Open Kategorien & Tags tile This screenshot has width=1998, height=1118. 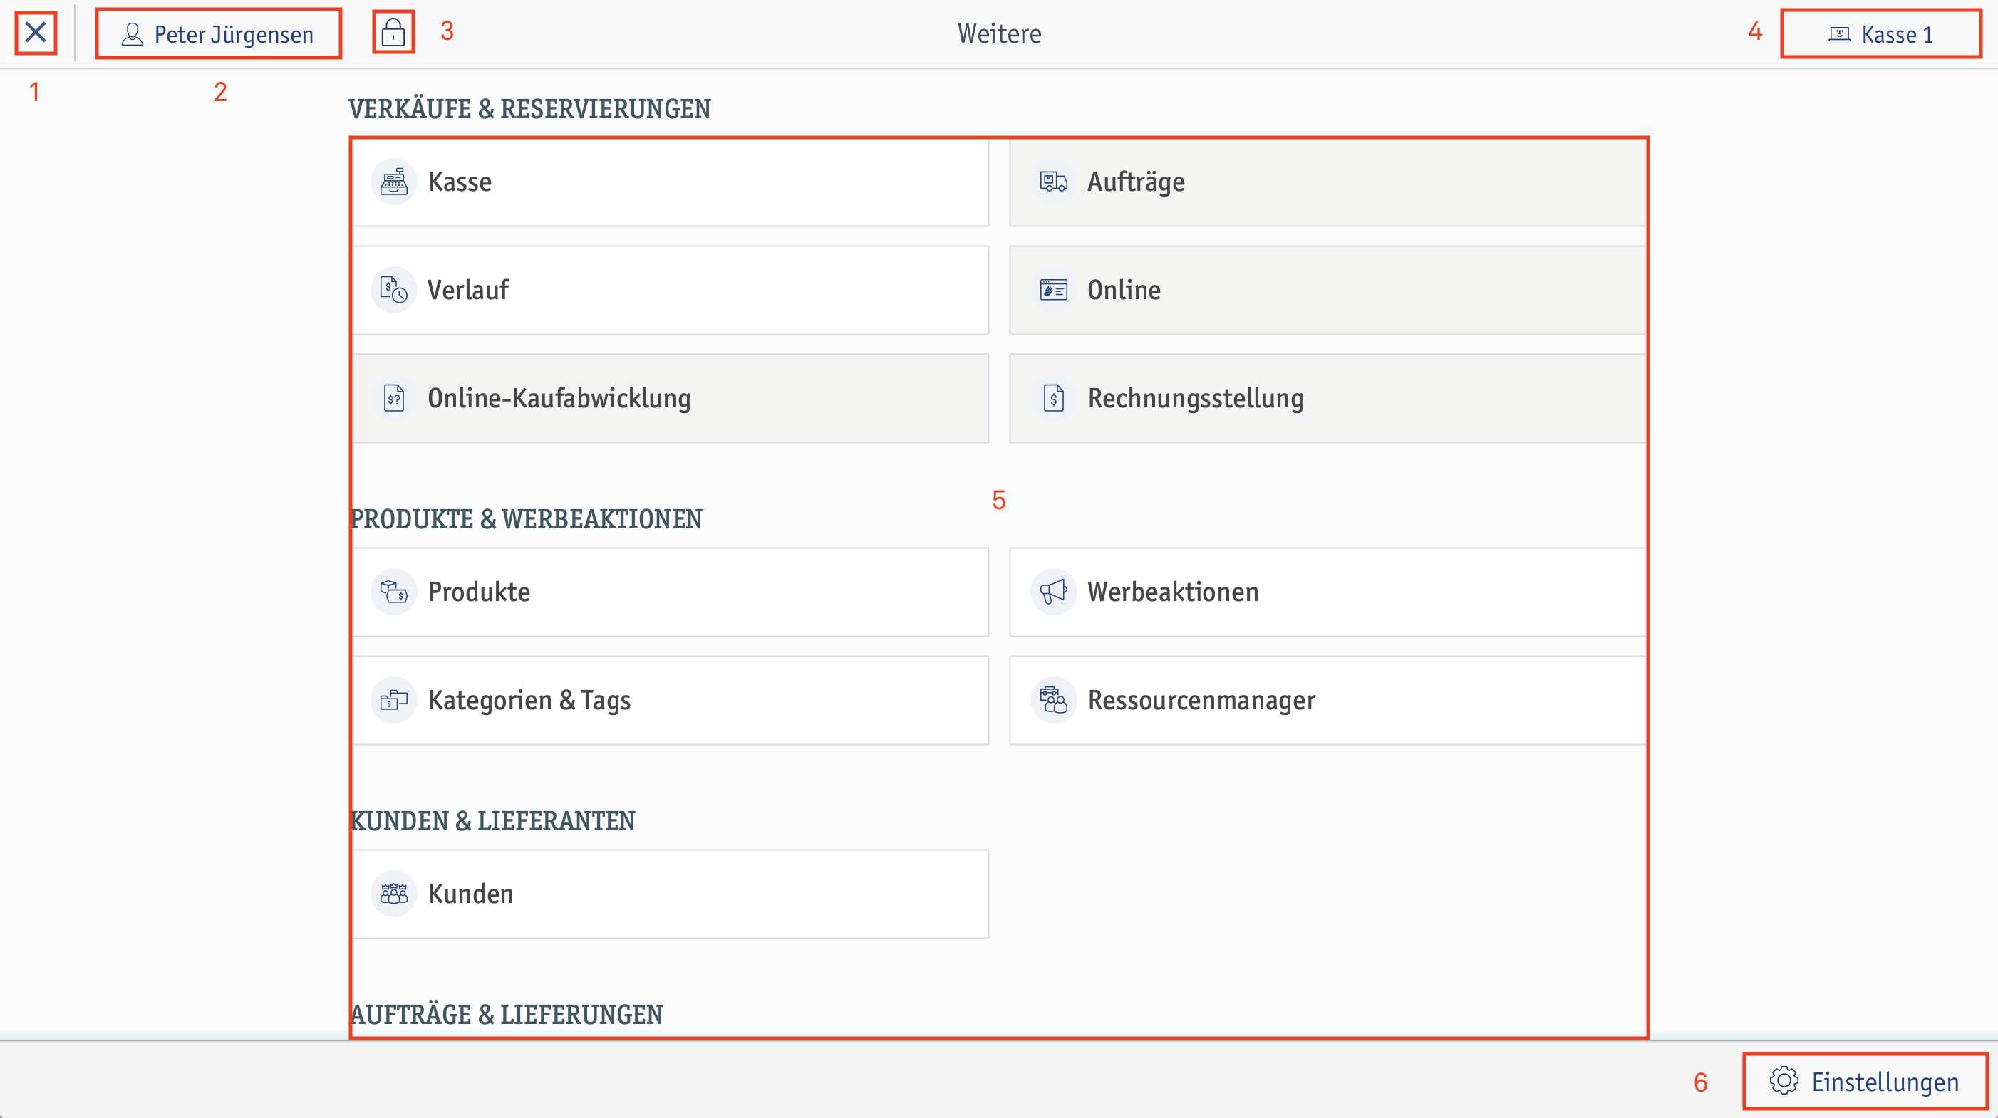pyautogui.click(x=671, y=701)
